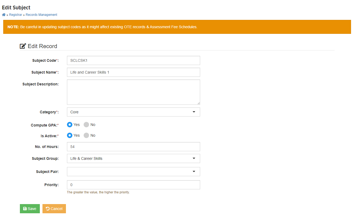This screenshot has width=354, height=217.
Task: Cancel editing the subject
Action: [x=54, y=209]
